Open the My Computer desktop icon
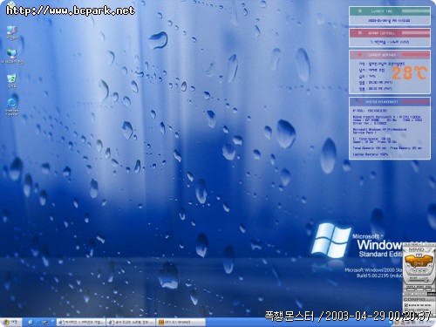The height and width of the screenshot is (327, 436). pyautogui.click(x=12, y=32)
